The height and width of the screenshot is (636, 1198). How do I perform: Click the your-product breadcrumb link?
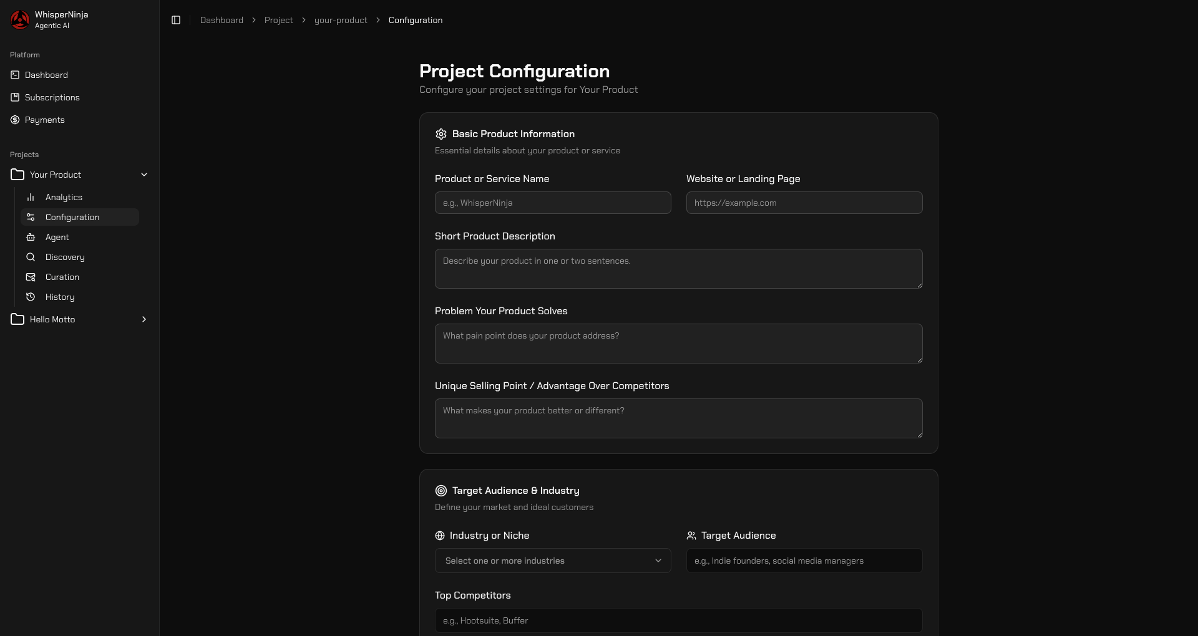click(x=341, y=20)
